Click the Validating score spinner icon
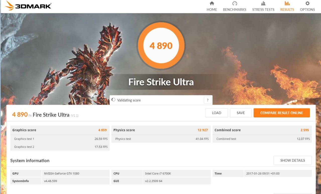The height and width of the screenshot is (194, 321). [114, 100]
